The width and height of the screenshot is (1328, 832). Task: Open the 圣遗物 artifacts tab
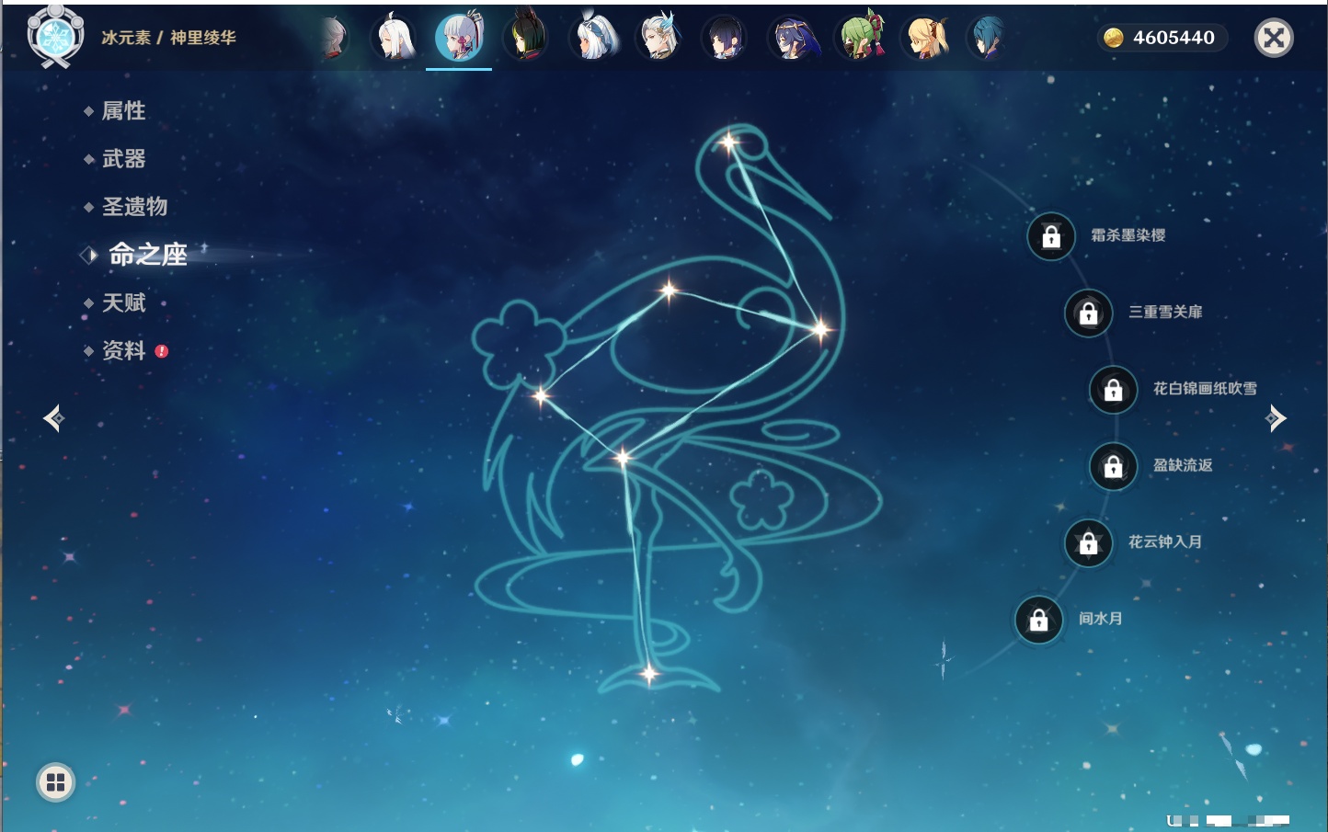pos(134,207)
